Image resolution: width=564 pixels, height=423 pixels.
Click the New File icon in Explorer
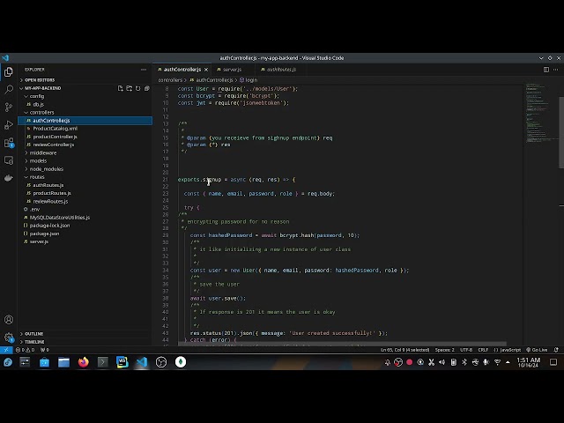point(121,88)
